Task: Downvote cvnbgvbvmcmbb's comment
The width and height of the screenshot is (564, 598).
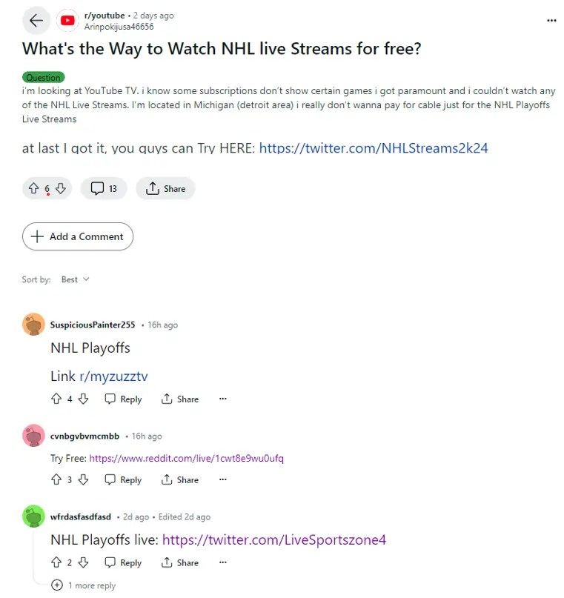Action: pyautogui.click(x=83, y=479)
